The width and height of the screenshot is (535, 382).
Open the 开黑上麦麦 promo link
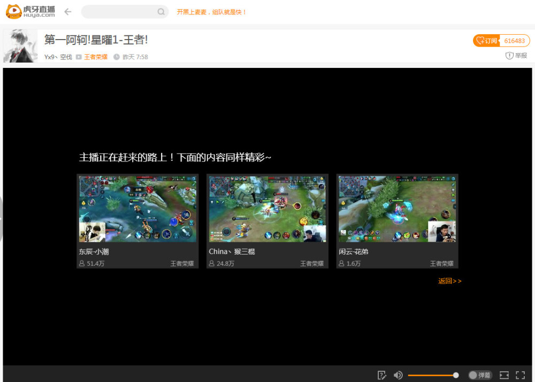coord(211,12)
